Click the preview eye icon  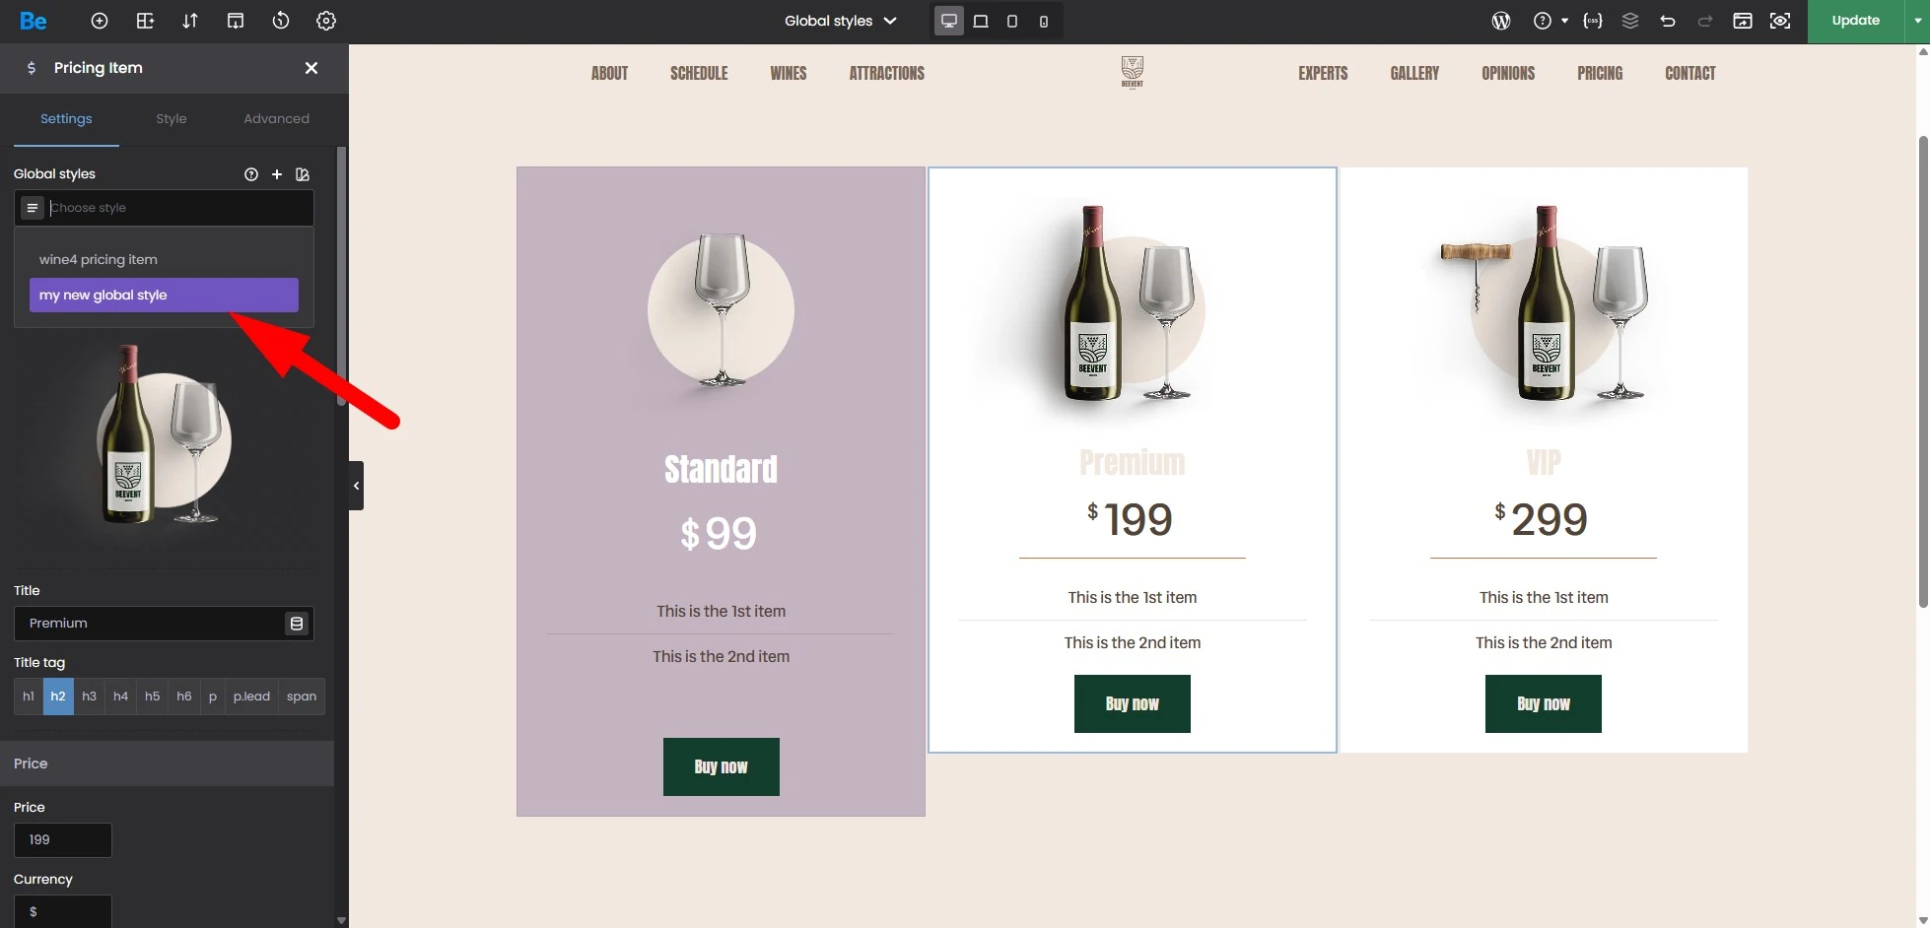coord(1780,21)
